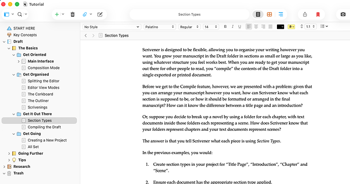Set align left paragraph alignment
350x184 pixels.
(x=249, y=26)
